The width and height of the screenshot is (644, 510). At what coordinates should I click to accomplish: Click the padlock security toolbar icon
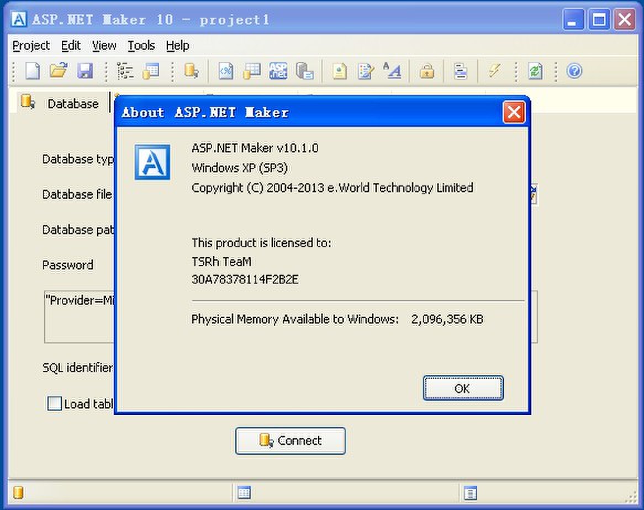tap(427, 71)
